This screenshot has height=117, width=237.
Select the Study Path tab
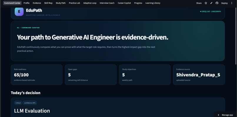[x=61, y=3]
